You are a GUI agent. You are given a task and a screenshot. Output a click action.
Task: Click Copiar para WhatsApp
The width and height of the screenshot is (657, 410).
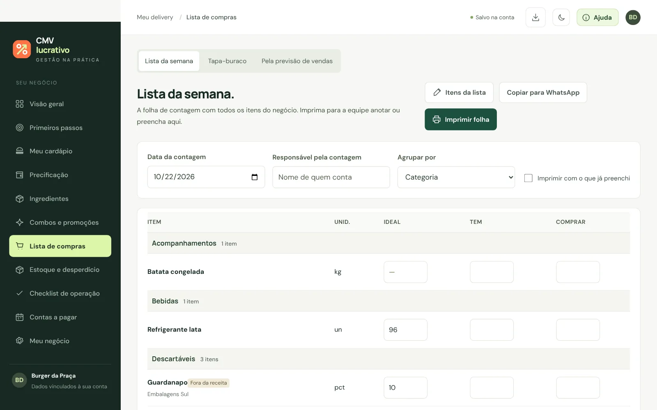543,93
